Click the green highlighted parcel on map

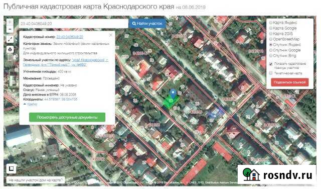171,102
